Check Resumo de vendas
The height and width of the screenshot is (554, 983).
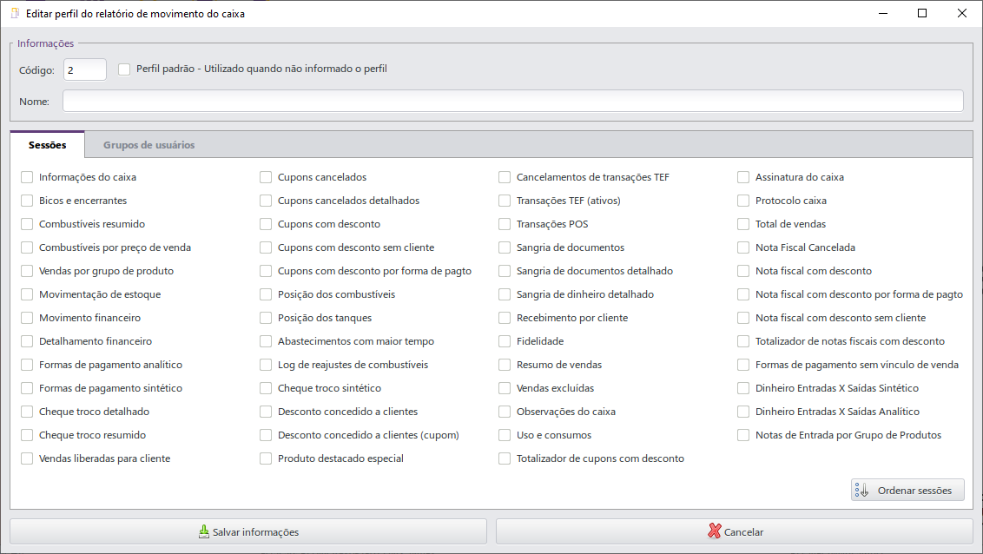[x=505, y=365]
